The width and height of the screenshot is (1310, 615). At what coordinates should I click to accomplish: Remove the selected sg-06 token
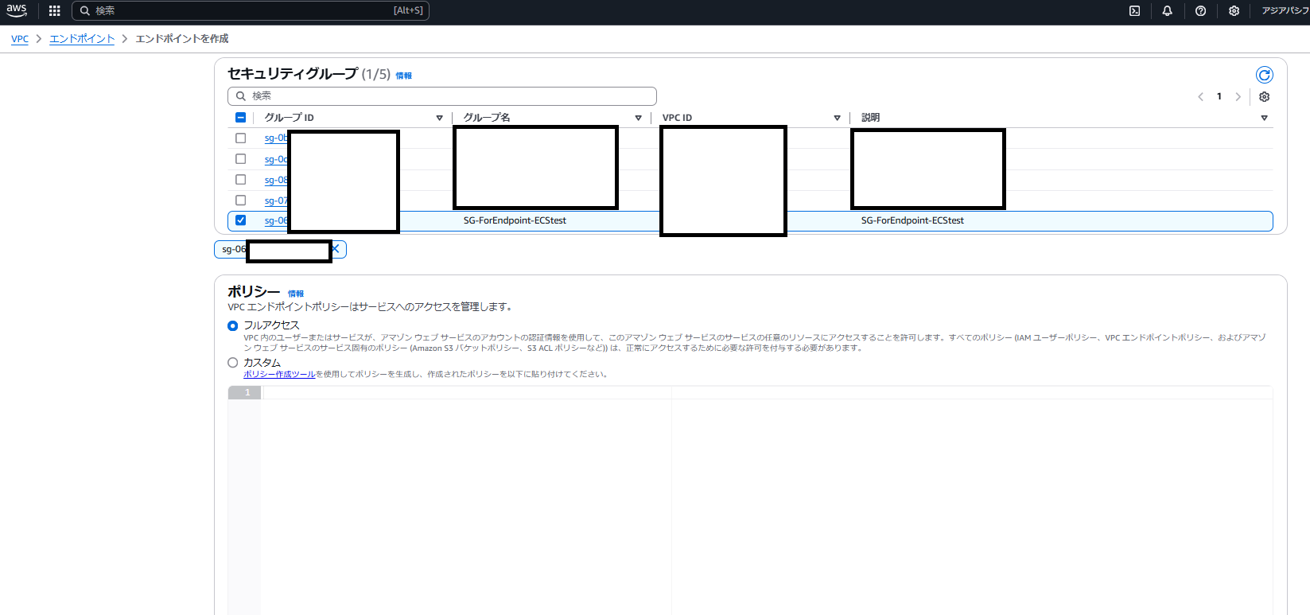tap(336, 249)
